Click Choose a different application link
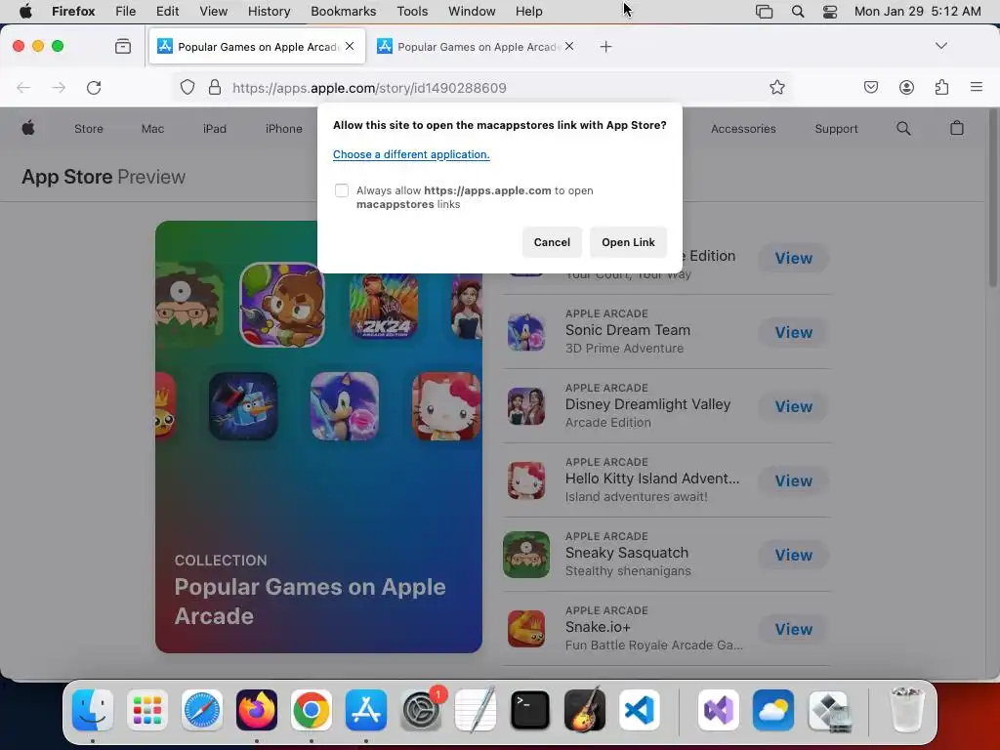 click(x=411, y=154)
